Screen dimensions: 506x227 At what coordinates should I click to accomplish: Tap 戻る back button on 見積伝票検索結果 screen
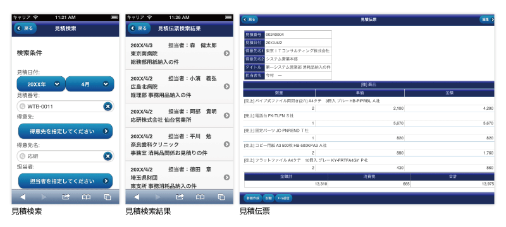coord(139,28)
